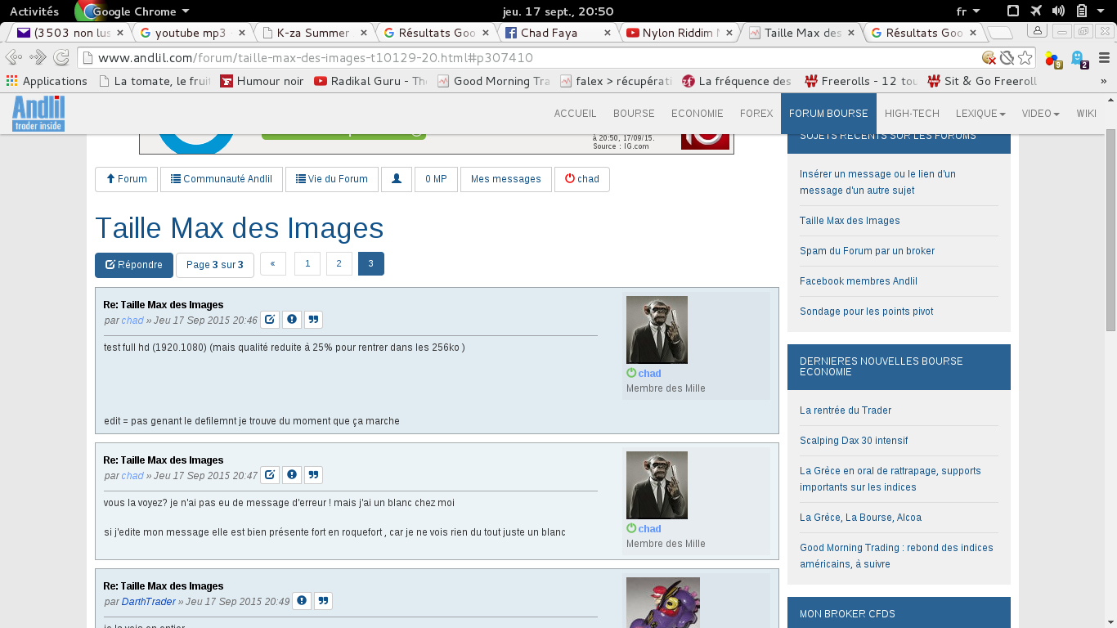The height and width of the screenshot is (628, 1117).
Task: Open Spam du Forum par un broker
Action: [x=867, y=251]
